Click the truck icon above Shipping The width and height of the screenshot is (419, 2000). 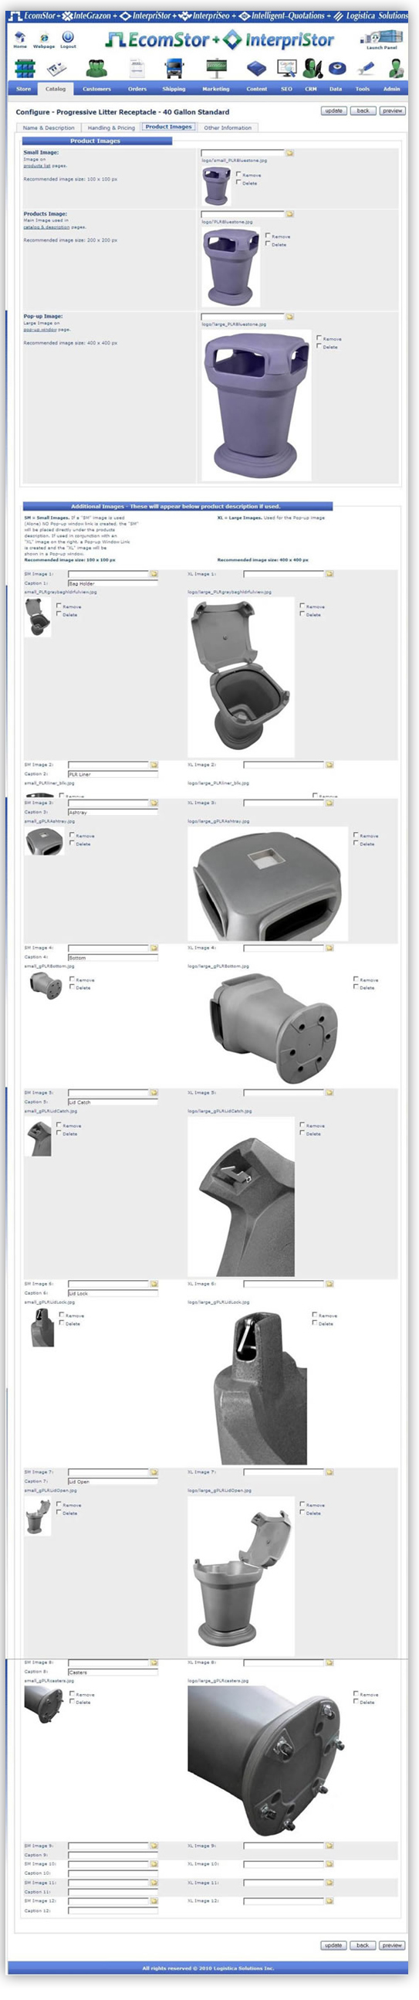(x=174, y=69)
